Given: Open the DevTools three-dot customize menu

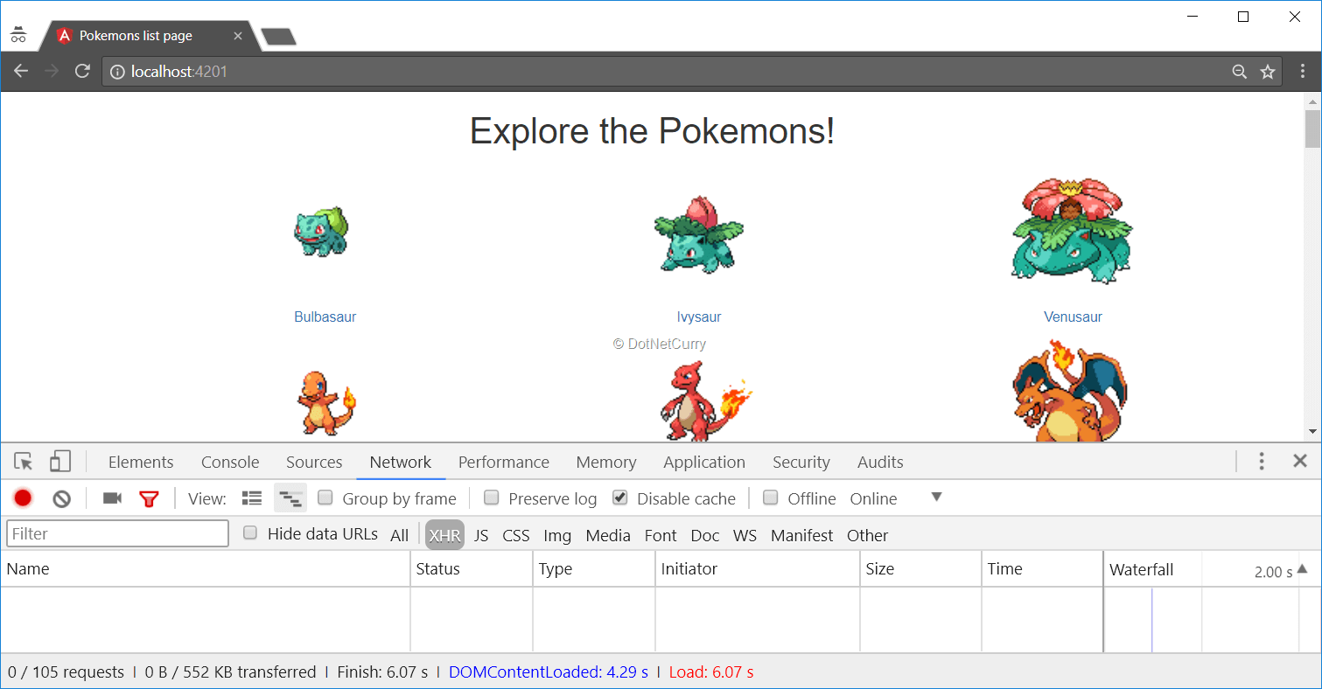Looking at the screenshot, I should pos(1262,462).
